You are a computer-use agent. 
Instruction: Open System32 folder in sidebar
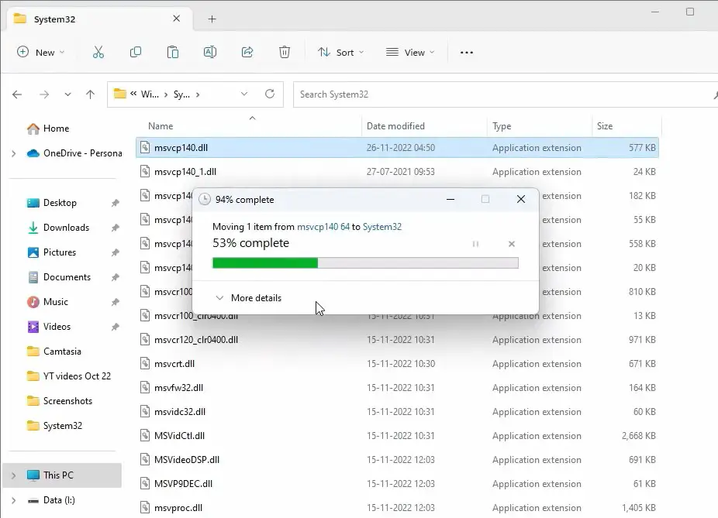(x=54, y=426)
